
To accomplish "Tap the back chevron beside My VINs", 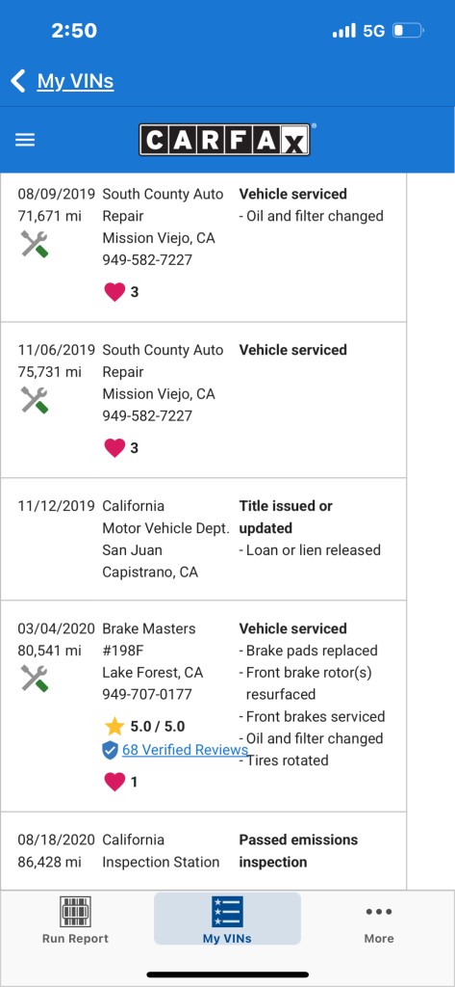I will coord(18,81).
